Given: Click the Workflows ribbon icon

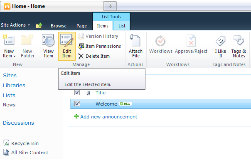Looking at the screenshot, I should pos(160,41).
